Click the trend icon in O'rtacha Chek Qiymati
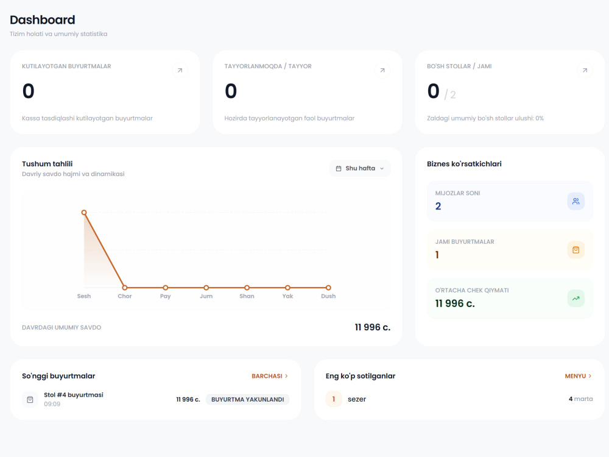 coord(576,299)
